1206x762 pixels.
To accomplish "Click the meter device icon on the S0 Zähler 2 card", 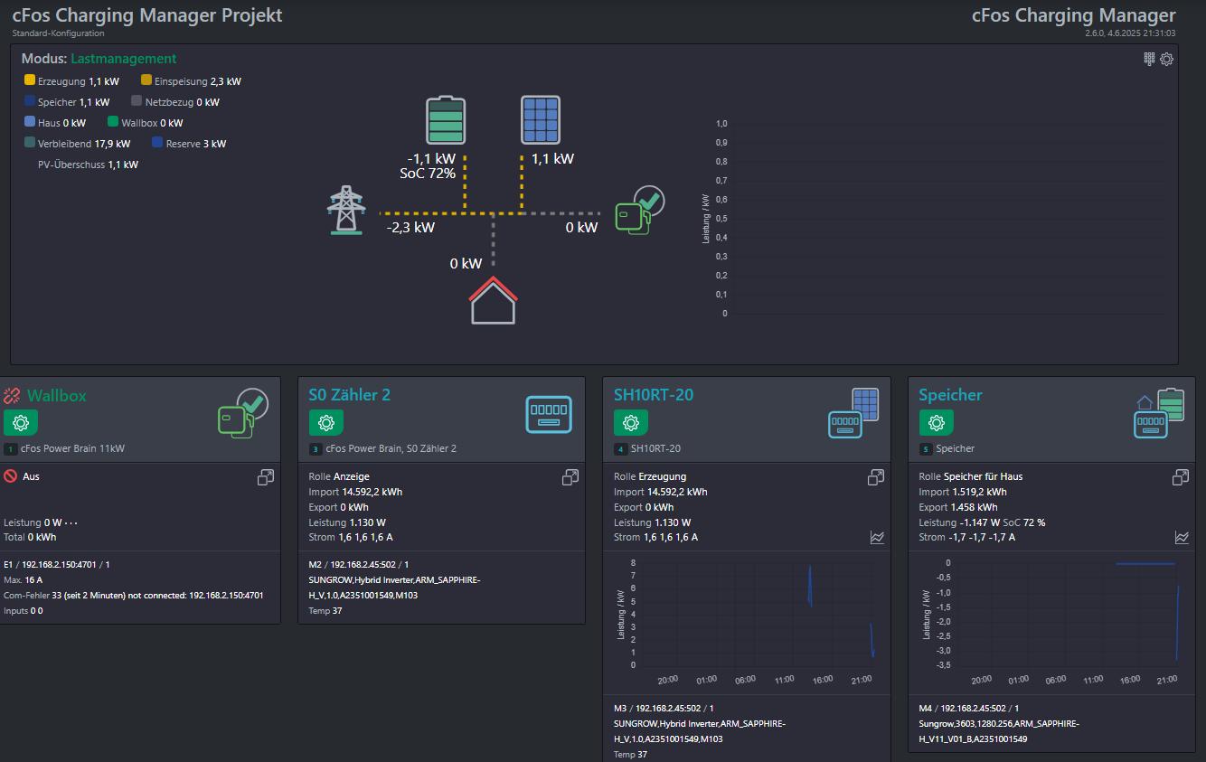I will pos(549,415).
